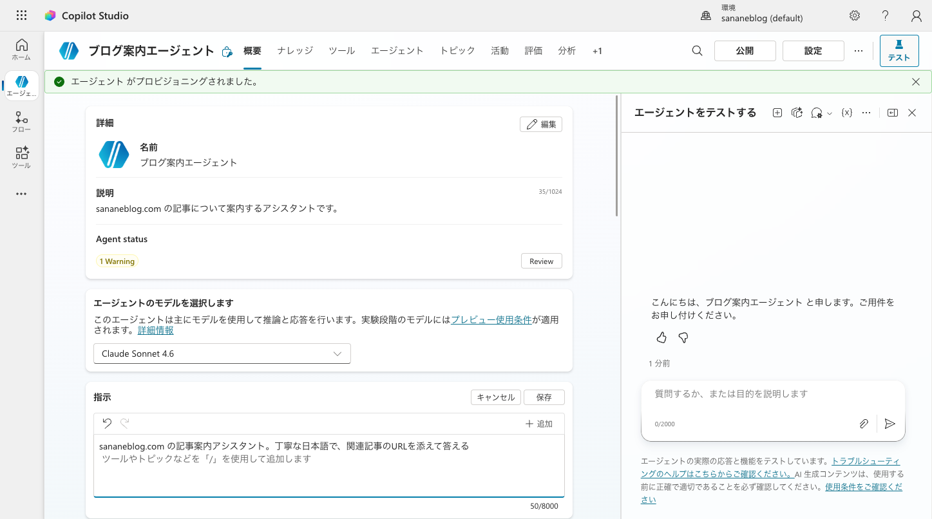
Task: Open ツール in the left sidebar
Action: point(21,158)
